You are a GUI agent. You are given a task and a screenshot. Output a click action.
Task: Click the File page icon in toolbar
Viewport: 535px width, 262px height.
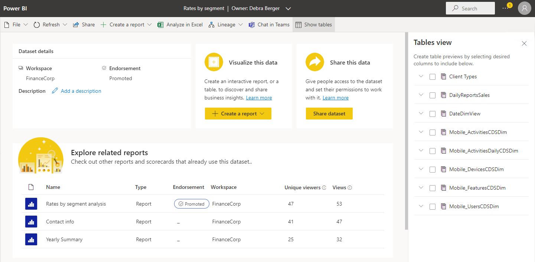7,25
